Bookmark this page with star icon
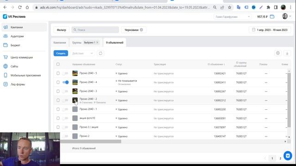The width and height of the screenshot is (296, 166). pos(229,7)
